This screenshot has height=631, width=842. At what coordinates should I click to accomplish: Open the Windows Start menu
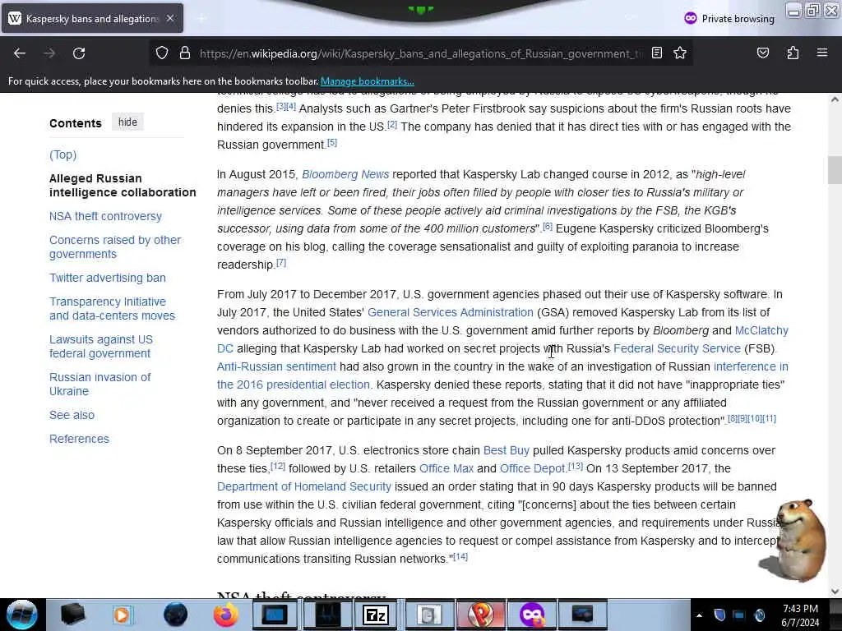coord(21,615)
